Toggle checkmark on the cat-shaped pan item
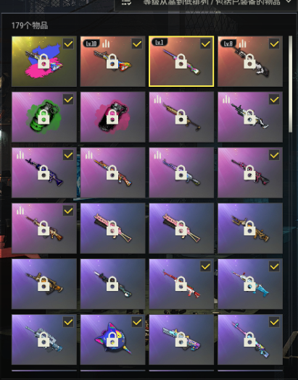 point(137,322)
